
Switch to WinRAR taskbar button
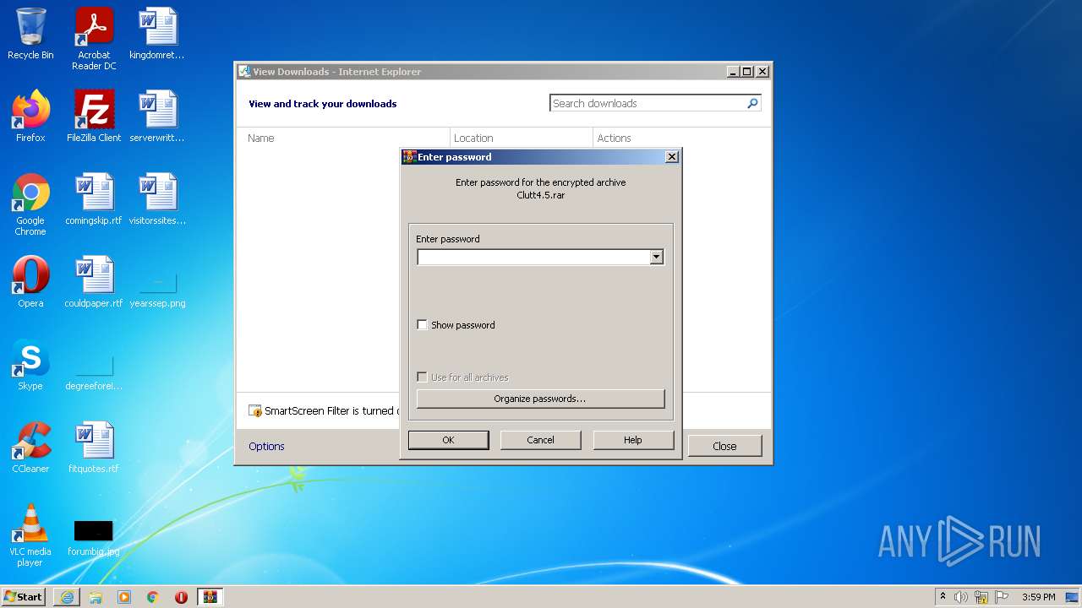coord(210,597)
